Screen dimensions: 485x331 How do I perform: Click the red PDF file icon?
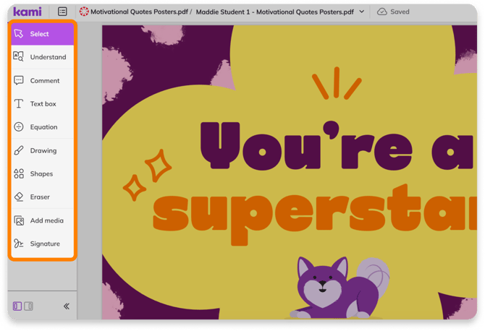tap(84, 12)
